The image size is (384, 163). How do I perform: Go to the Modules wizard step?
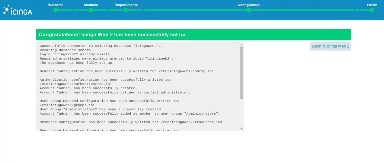pos(91,10)
